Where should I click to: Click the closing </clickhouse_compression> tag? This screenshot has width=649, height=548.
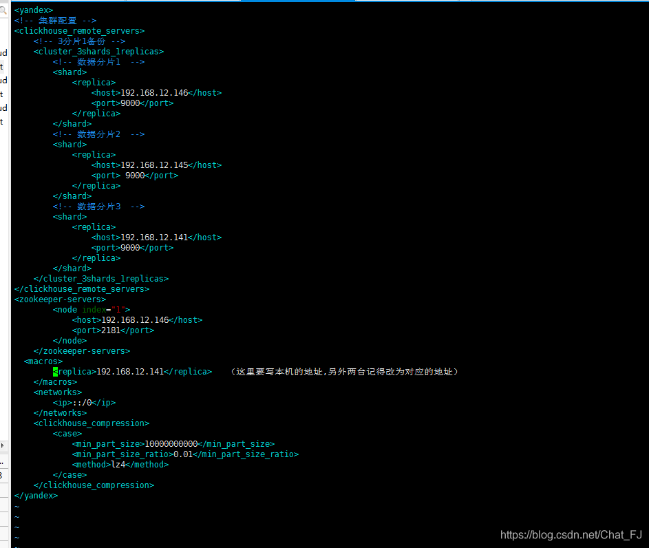tap(94, 485)
